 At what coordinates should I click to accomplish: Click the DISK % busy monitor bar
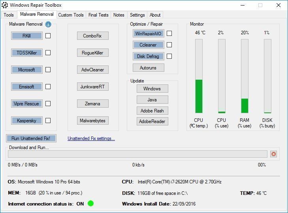click(x=267, y=76)
